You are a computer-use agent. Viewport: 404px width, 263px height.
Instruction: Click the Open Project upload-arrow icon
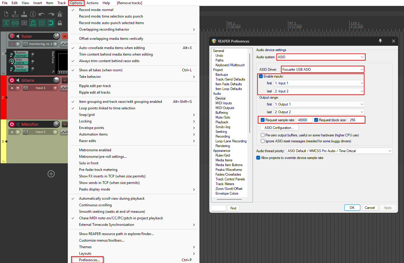(15, 14)
